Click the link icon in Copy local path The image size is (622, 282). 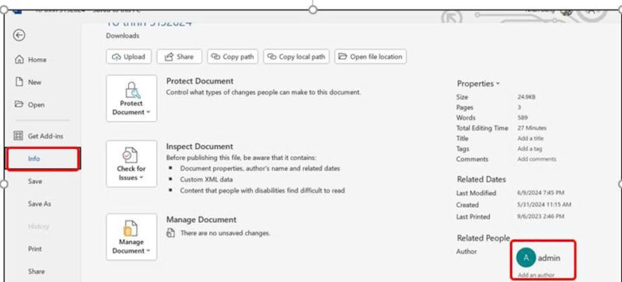(x=271, y=57)
